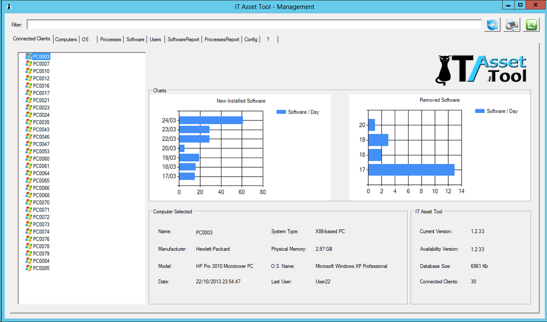Image resolution: width=547 pixels, height=322 pixels.
Task: Select client PC0071 in the list
Action: [x=41, y=210]
